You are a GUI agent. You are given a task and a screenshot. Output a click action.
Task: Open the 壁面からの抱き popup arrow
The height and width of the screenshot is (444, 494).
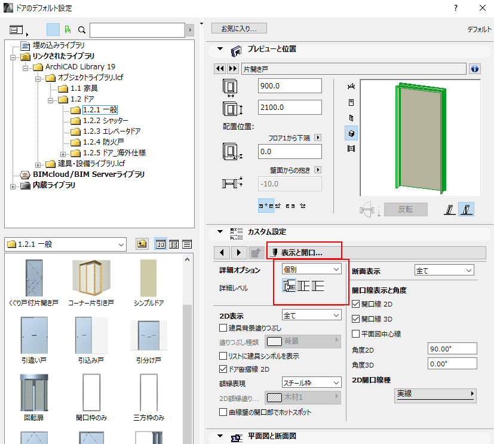[318, 170]
